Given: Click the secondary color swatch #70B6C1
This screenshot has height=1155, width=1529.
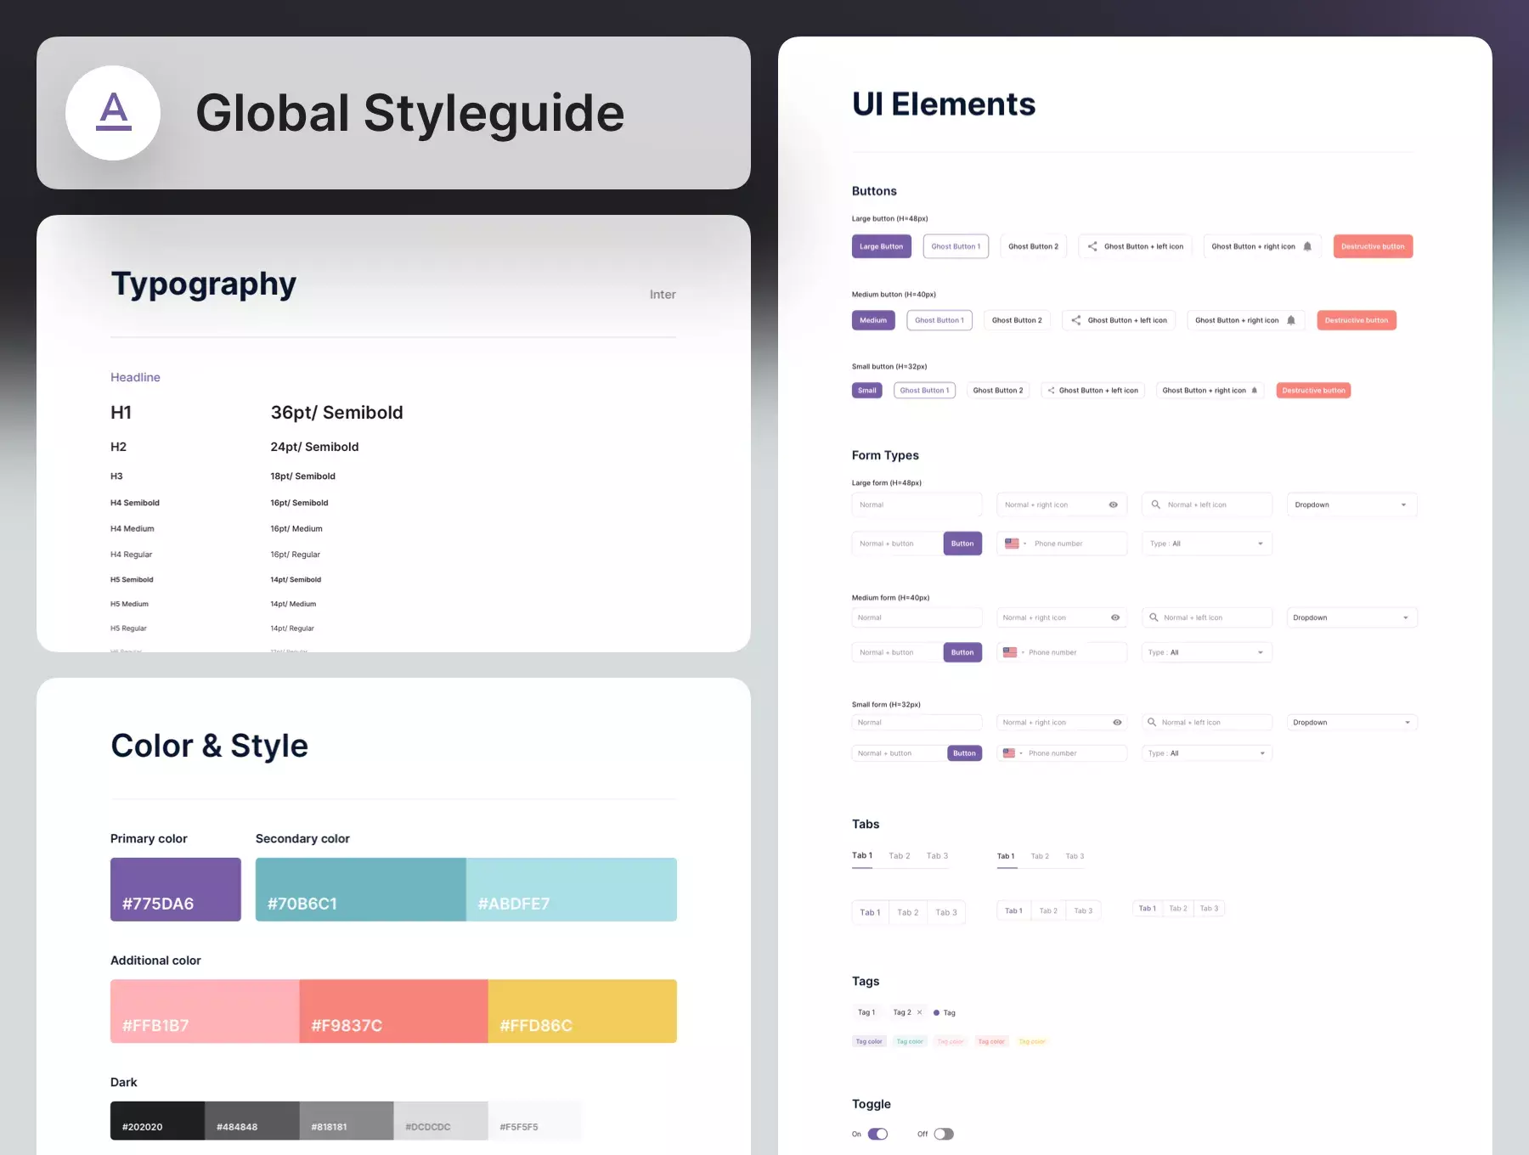Looking at the screenshot, I should 361,889.
